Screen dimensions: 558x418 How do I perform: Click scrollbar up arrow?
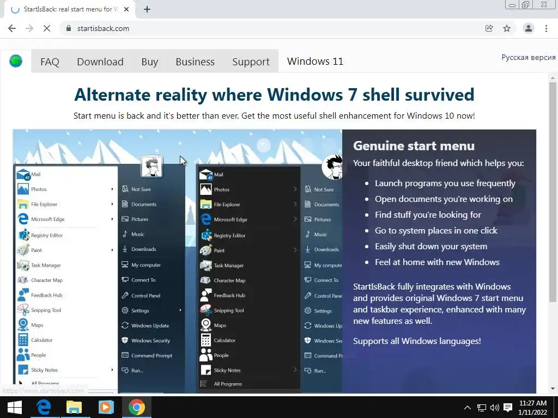[x=553, y=78]
